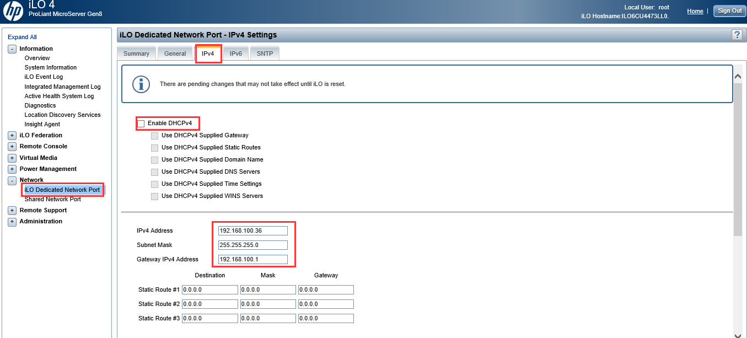Open the Active Health System Log
Image resolution: width=747 pixels, height=338 pixels.
click(59, 96)
